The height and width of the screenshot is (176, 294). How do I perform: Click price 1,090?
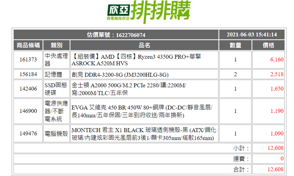click(277, 134)
